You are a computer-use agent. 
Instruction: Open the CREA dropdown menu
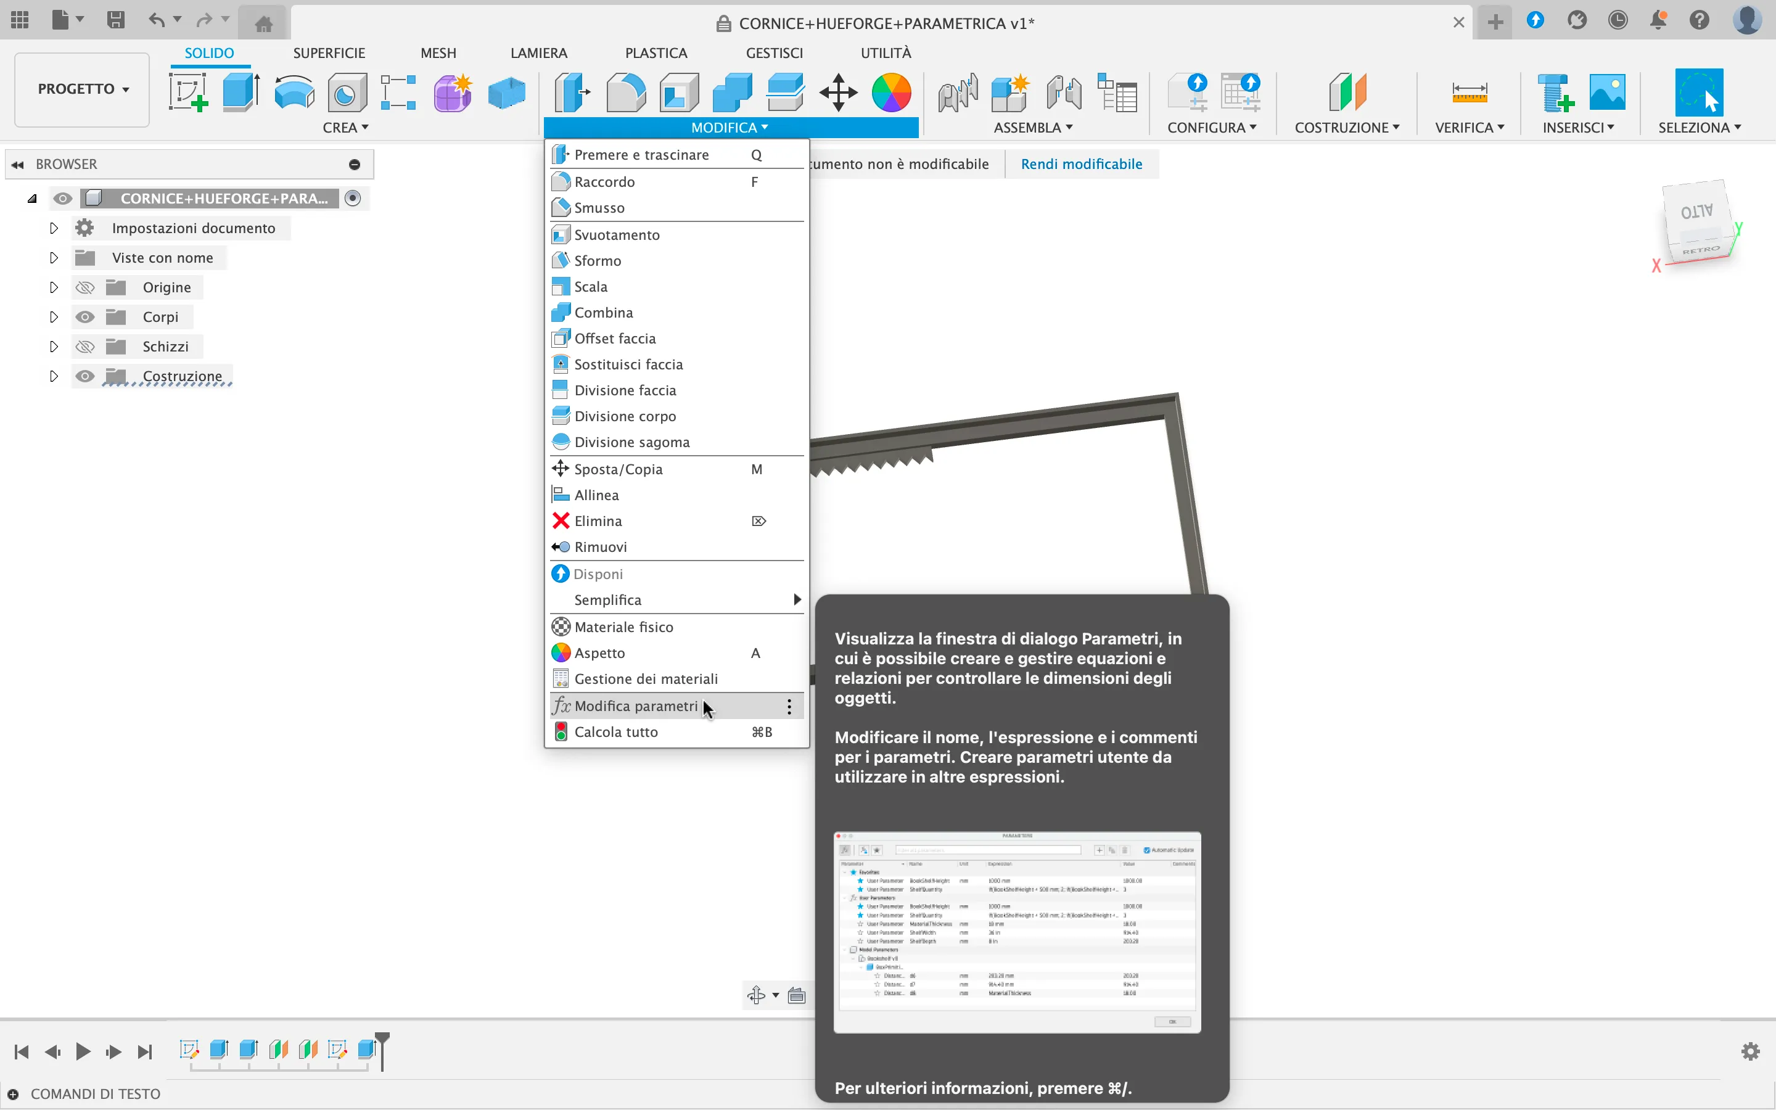346,128
